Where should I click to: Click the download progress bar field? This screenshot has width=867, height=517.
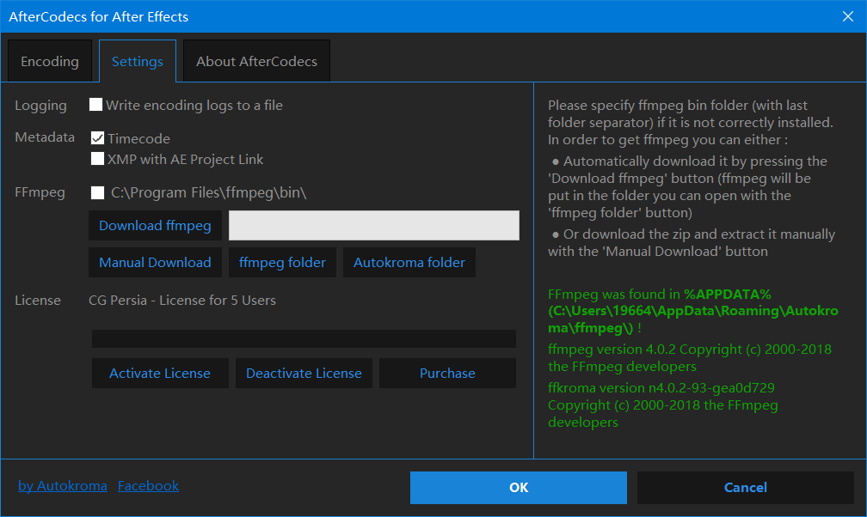pyautogui.click(x=374, y=225)
